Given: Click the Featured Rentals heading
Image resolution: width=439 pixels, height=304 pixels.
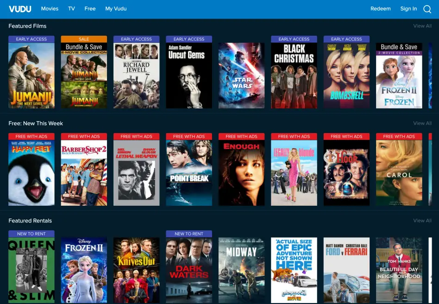Looking at the screenshot, I should click(x=30, y=221).
